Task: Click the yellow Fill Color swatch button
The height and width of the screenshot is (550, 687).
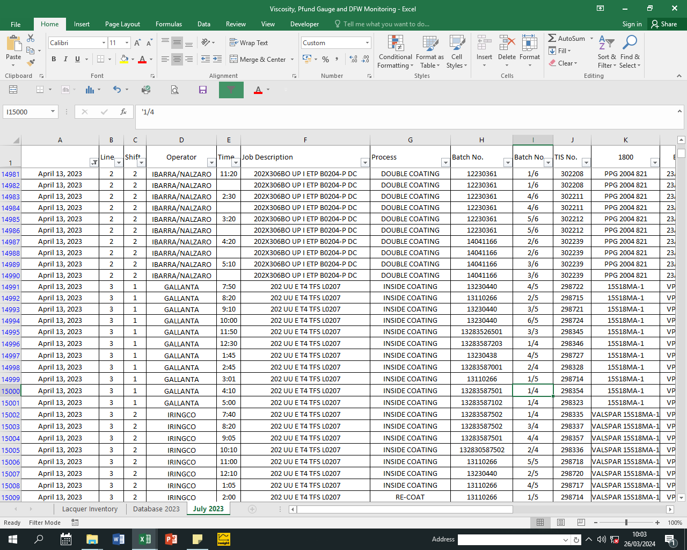Action: pyautogui.click(x=124, y=59)
